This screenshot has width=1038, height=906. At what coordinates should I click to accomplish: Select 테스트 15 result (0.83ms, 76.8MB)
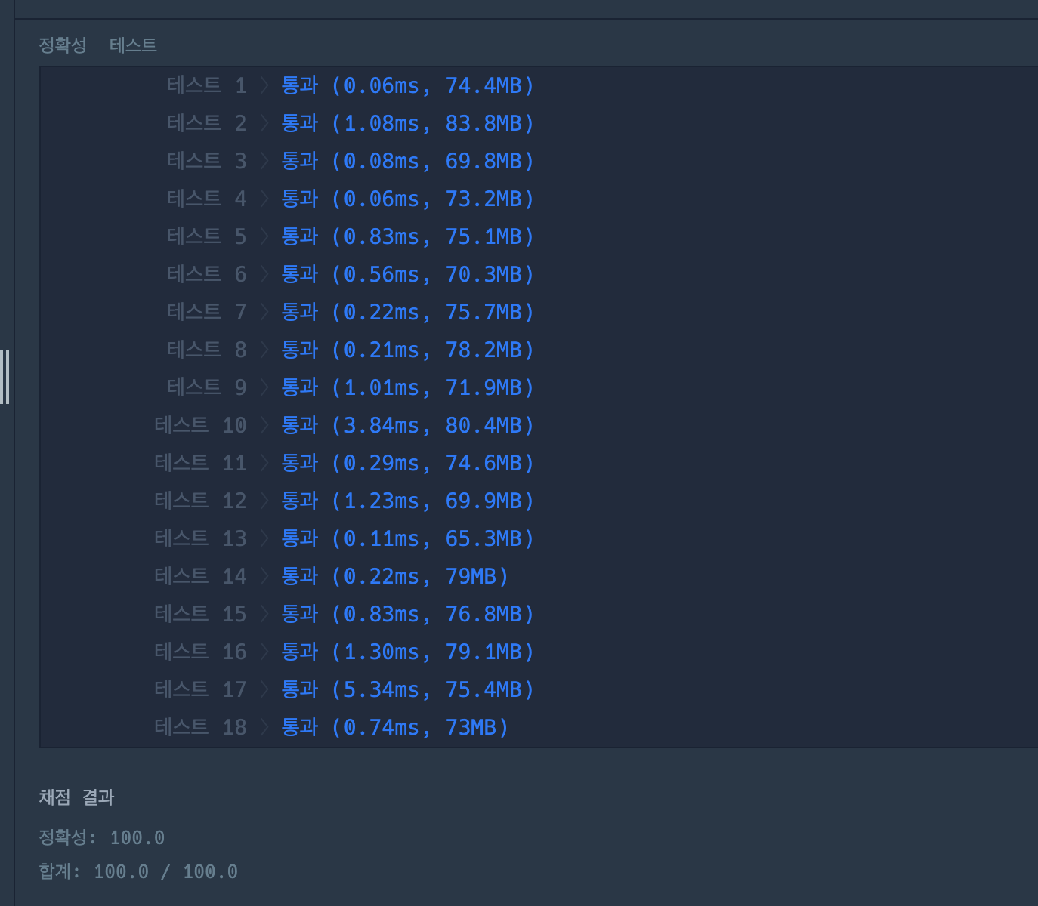pos(408,614)
